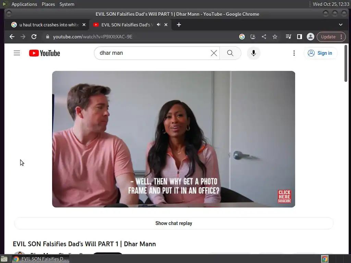Run YouTube search with magnifier button

point(230,53)
